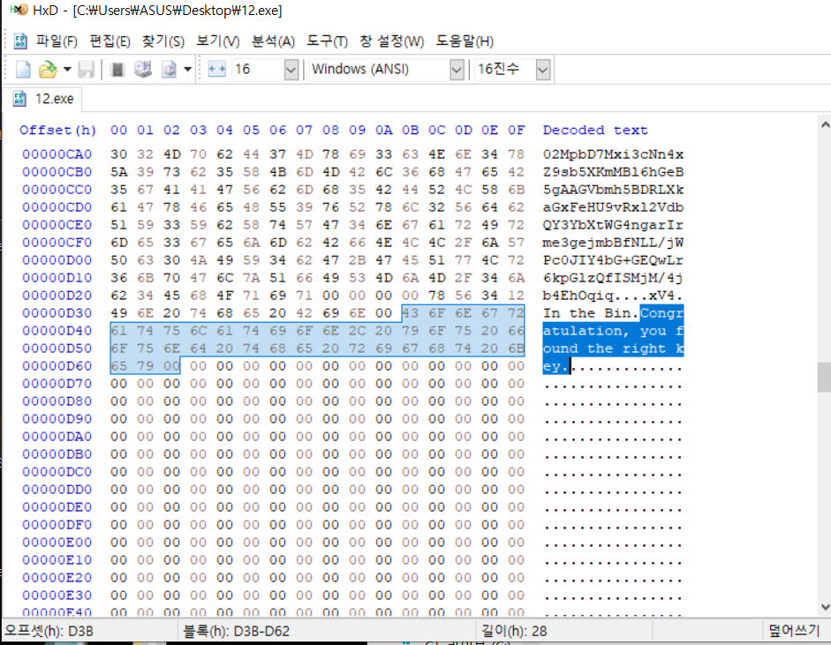Click the Open disk icon
The width and height of the screenshot is (831, 645).
coord(142,70)
